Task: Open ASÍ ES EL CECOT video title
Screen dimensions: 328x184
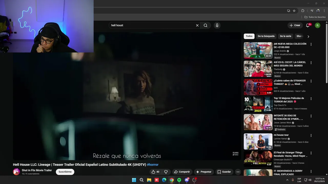Action: click(290, 64)
